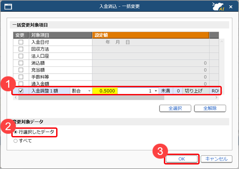Check the 法人口座 checkbox
Viewport: 239px width, 169px height.
[21, 56]
